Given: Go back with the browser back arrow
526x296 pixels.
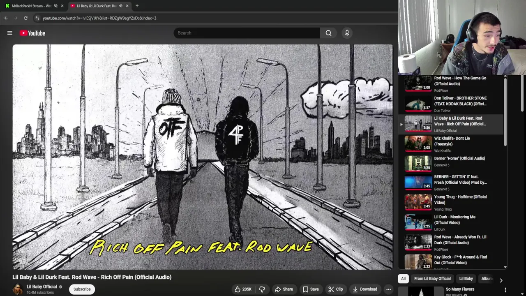Looking at the screenshot, I should click(6, 18).
